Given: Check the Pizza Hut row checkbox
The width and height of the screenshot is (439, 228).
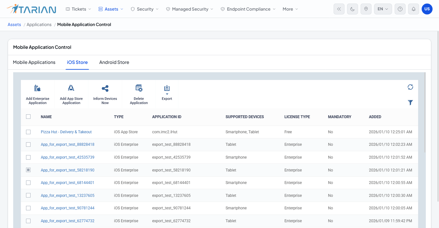Looking at the screenshot, I should click(28, 132).
